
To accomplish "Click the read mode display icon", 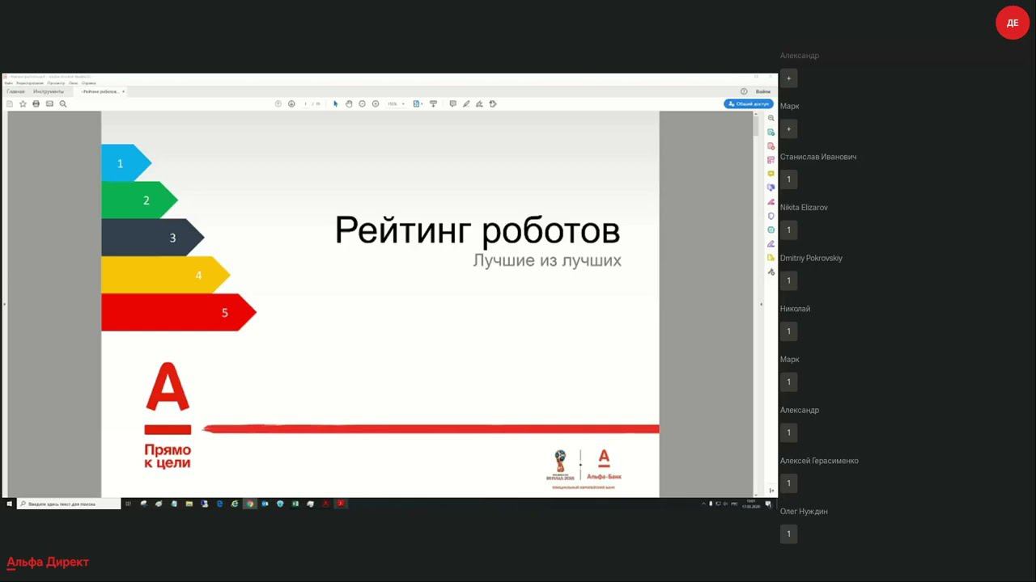I will click(433, 103).
